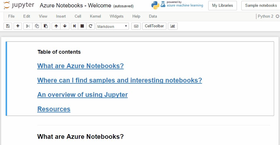Click the bar chart toolbar icon
280x145 pixels.
[173, 26]
